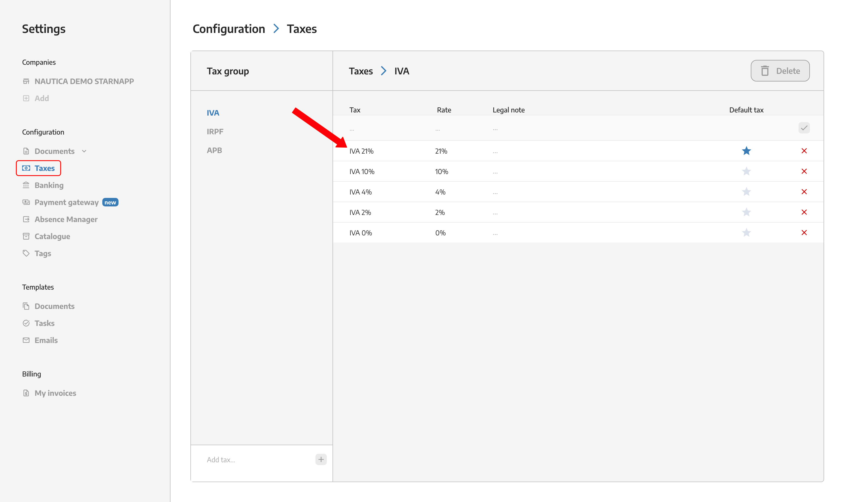Click the 21% rate cell
This screenshot has width=844, height=502.
click(x=441, y=151)
